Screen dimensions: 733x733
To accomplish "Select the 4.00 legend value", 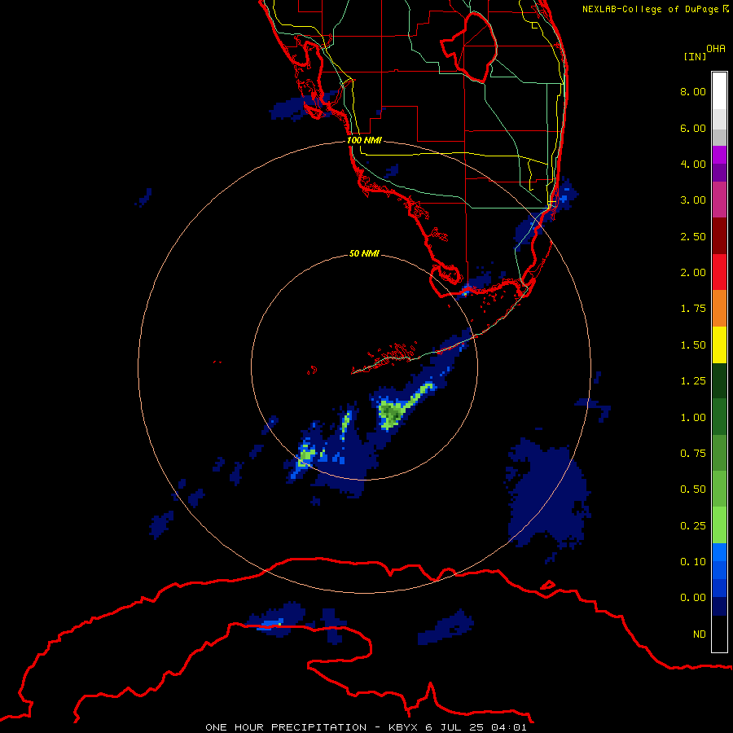I will 693,164.
